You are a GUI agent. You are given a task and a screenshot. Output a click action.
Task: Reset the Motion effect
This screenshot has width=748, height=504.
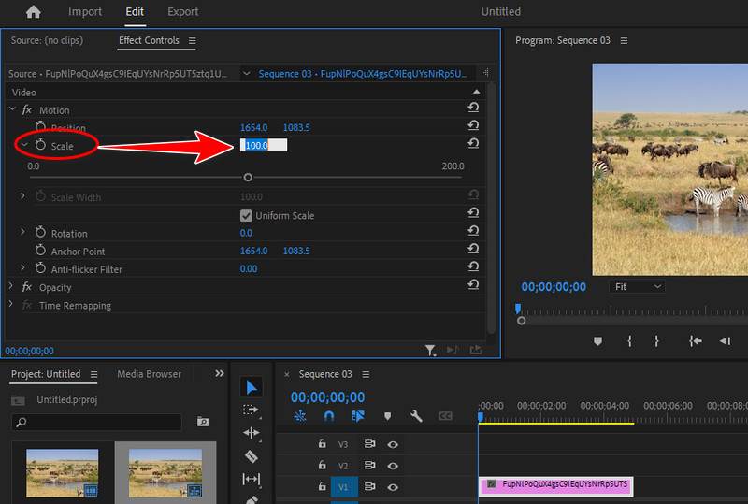473,108
